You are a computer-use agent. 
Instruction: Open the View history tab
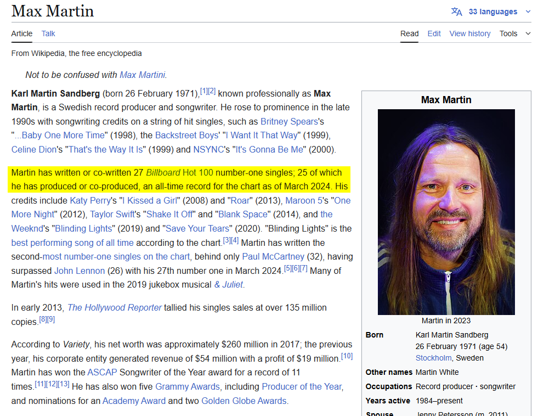[x=470, y=33]
